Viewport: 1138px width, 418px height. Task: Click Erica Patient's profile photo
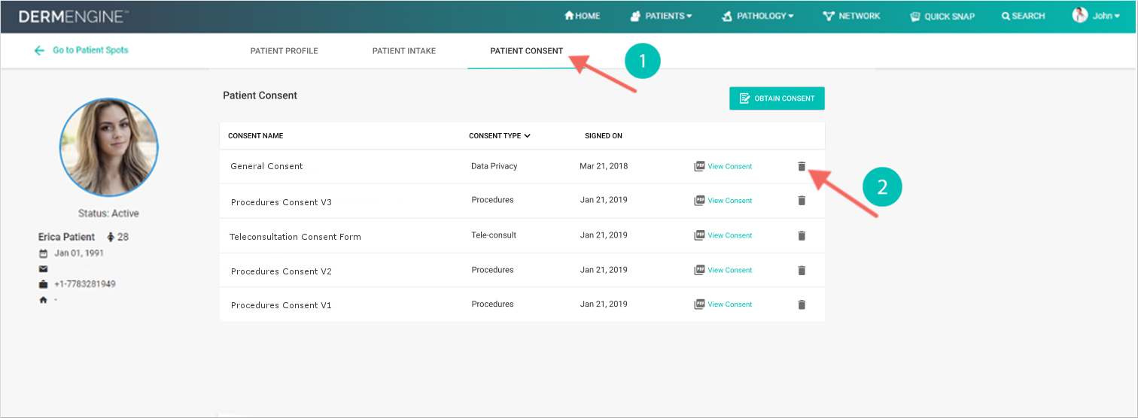pos(109,147)
